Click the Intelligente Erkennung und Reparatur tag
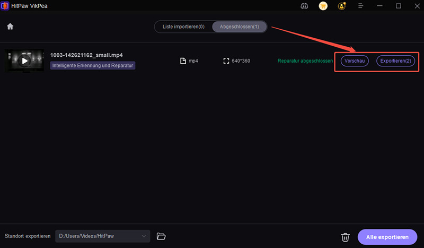This screenshot has width=424, height=248. [x=92, y=65]
